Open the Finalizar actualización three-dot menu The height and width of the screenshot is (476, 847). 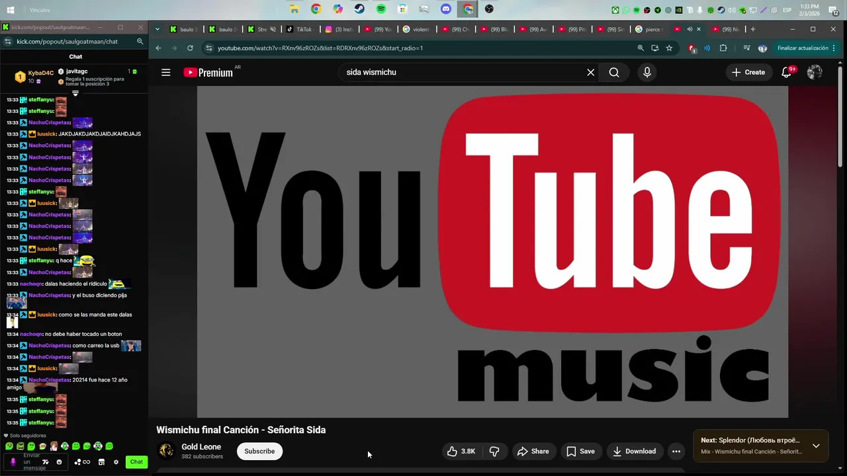click(835, 48)
